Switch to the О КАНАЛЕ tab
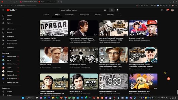Image resolution: width=178 pixels, height=100 pixels. pyautogui.click(x=110, y=15)
